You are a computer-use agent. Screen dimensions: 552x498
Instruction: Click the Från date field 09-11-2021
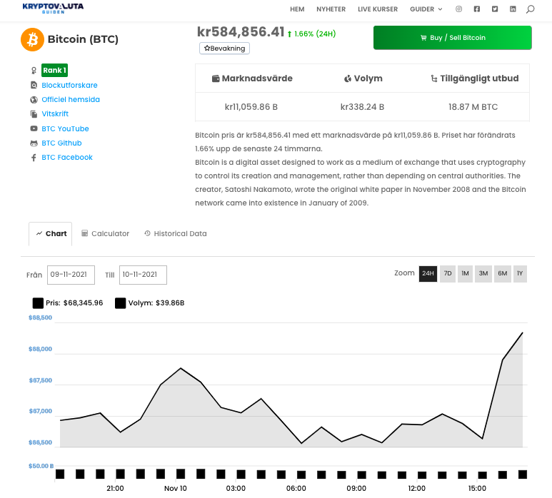[x=71, y=275]
